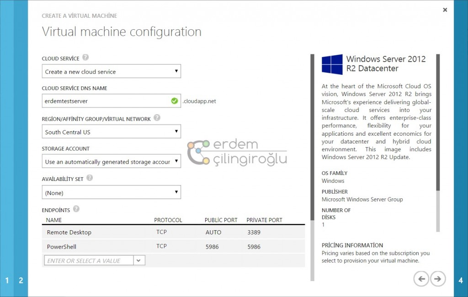Open the Cloud Service dropdown
The image size is (468, 297).
pos(112,71)
